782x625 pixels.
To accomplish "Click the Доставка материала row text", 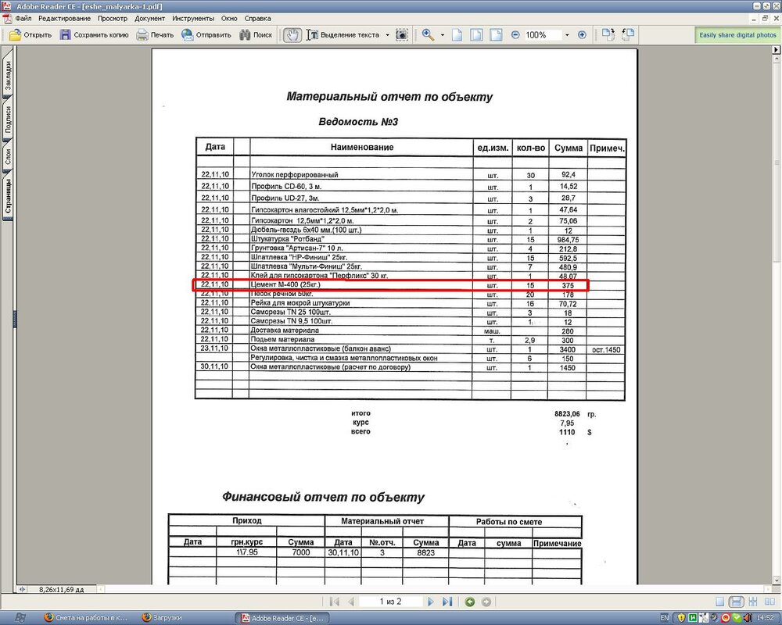I will 285,330.
